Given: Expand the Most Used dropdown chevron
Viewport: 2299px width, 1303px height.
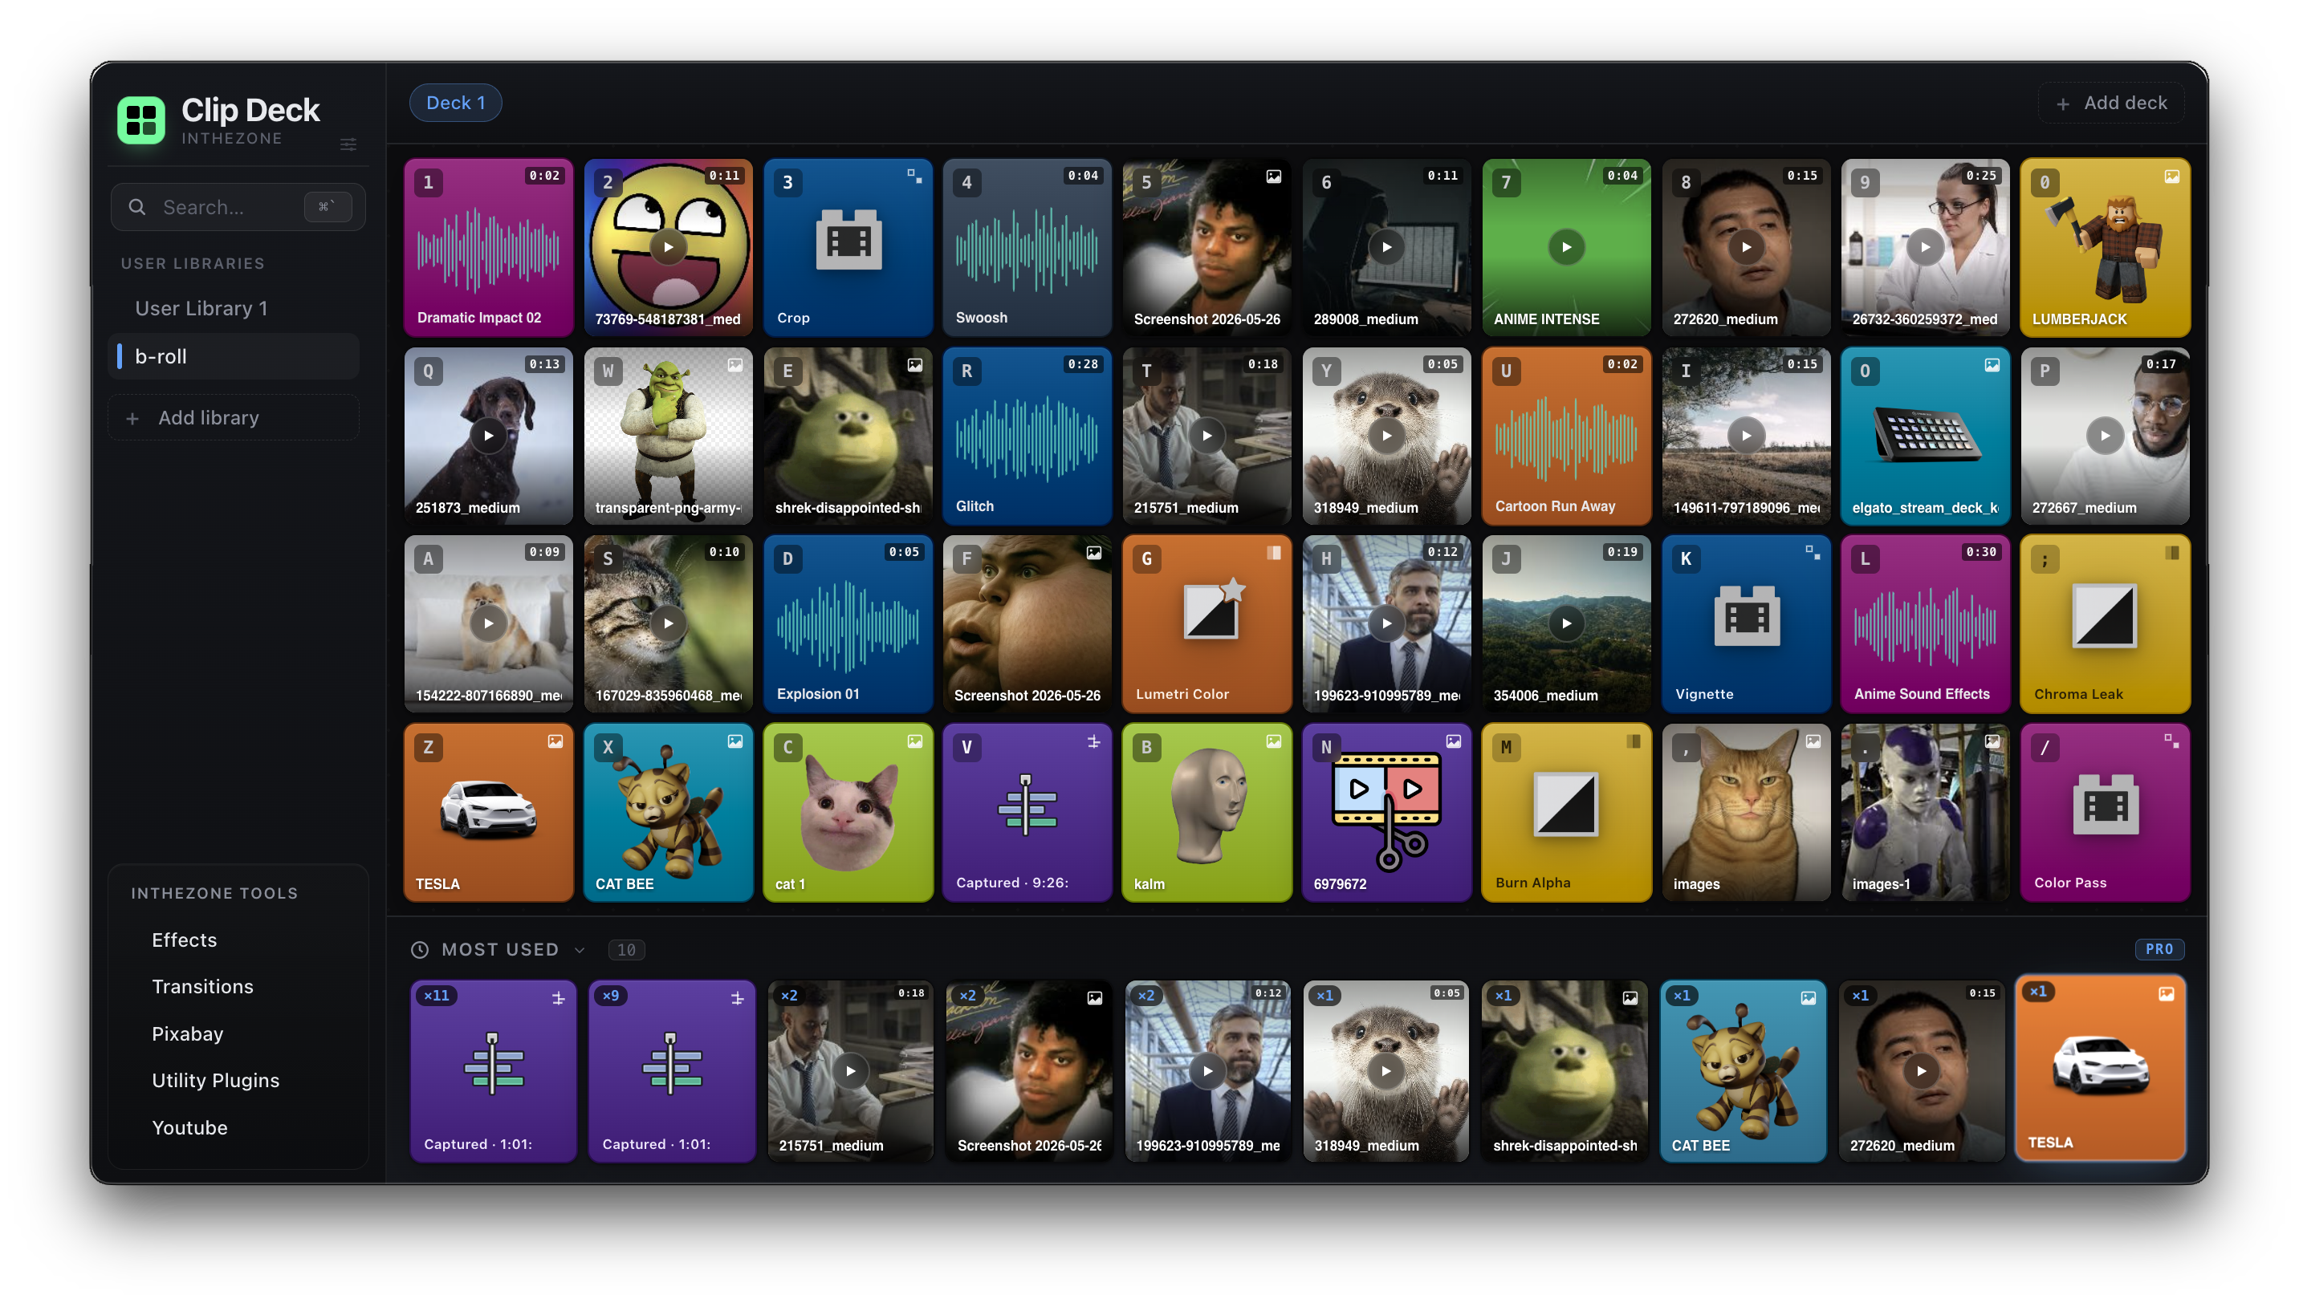Looking at the screenshot, I should (580, 951).
